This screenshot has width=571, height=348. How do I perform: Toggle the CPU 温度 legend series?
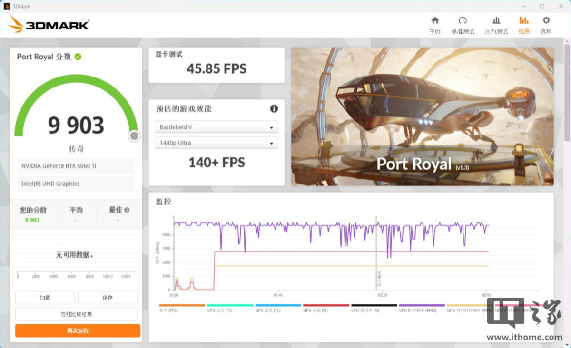pos(230,308)
